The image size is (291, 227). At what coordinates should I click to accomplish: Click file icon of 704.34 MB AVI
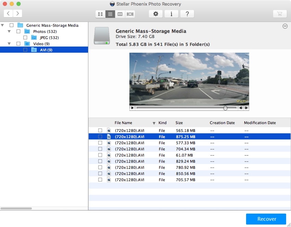(109, 149)
